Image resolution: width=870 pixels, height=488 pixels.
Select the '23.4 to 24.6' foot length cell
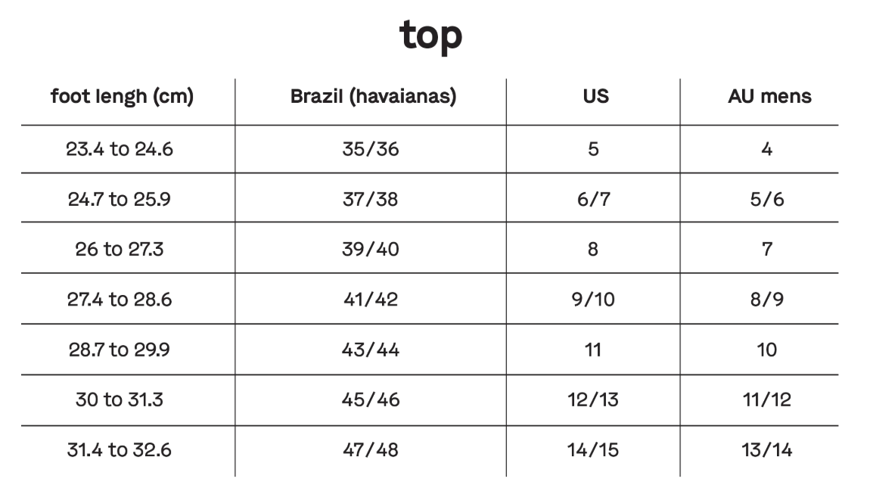click(x=120, y=149)
